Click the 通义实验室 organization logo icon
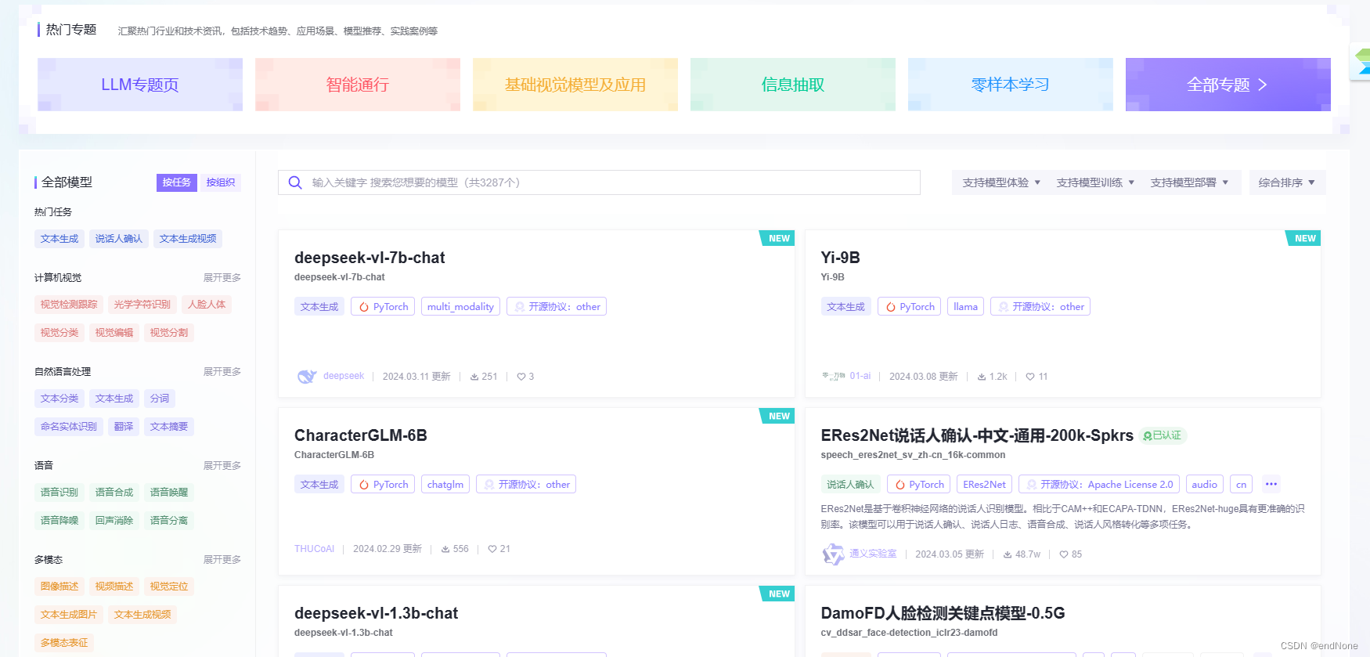This screenshot has width=1370, height=657. (x=833, y=554)
